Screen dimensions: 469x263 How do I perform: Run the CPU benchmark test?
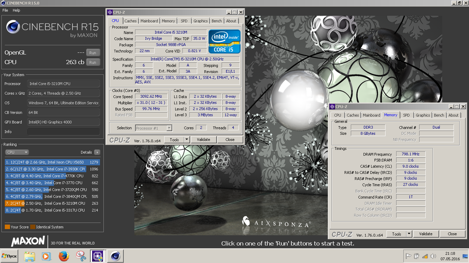click(93, 62)
